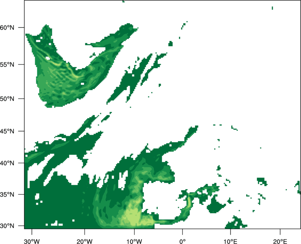Click the 20°E longitude label
The image size is (301, 244).
click(280, 241)
